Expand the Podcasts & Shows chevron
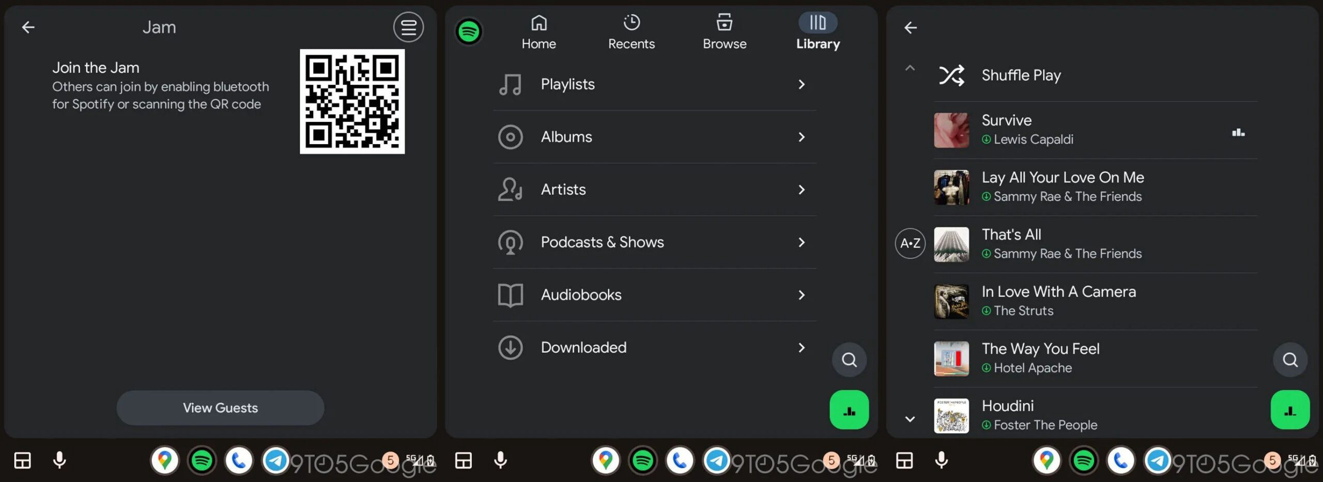1323x482 pixels. point(802,242)
